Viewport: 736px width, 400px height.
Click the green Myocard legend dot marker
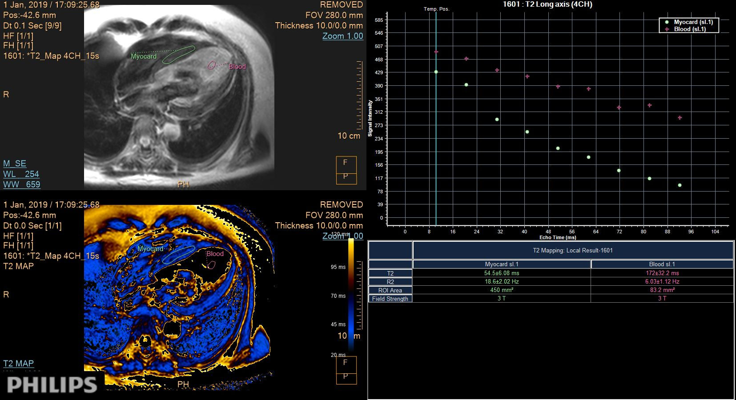pyautogui.click(x=667, y=22)
